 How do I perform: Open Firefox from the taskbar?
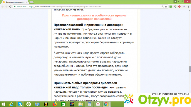55,104
